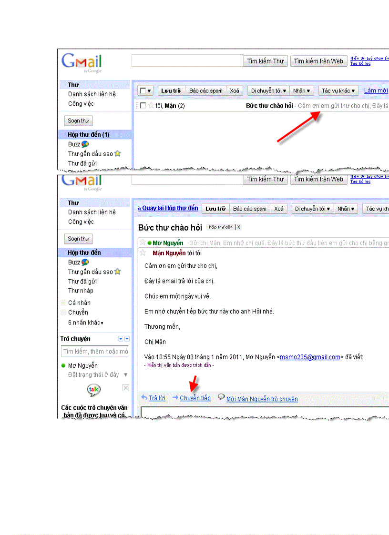Click the Google Talk speech bubble icon
Image resolution: width=389 pixels, height=535 pixels.
pos(93,389)
